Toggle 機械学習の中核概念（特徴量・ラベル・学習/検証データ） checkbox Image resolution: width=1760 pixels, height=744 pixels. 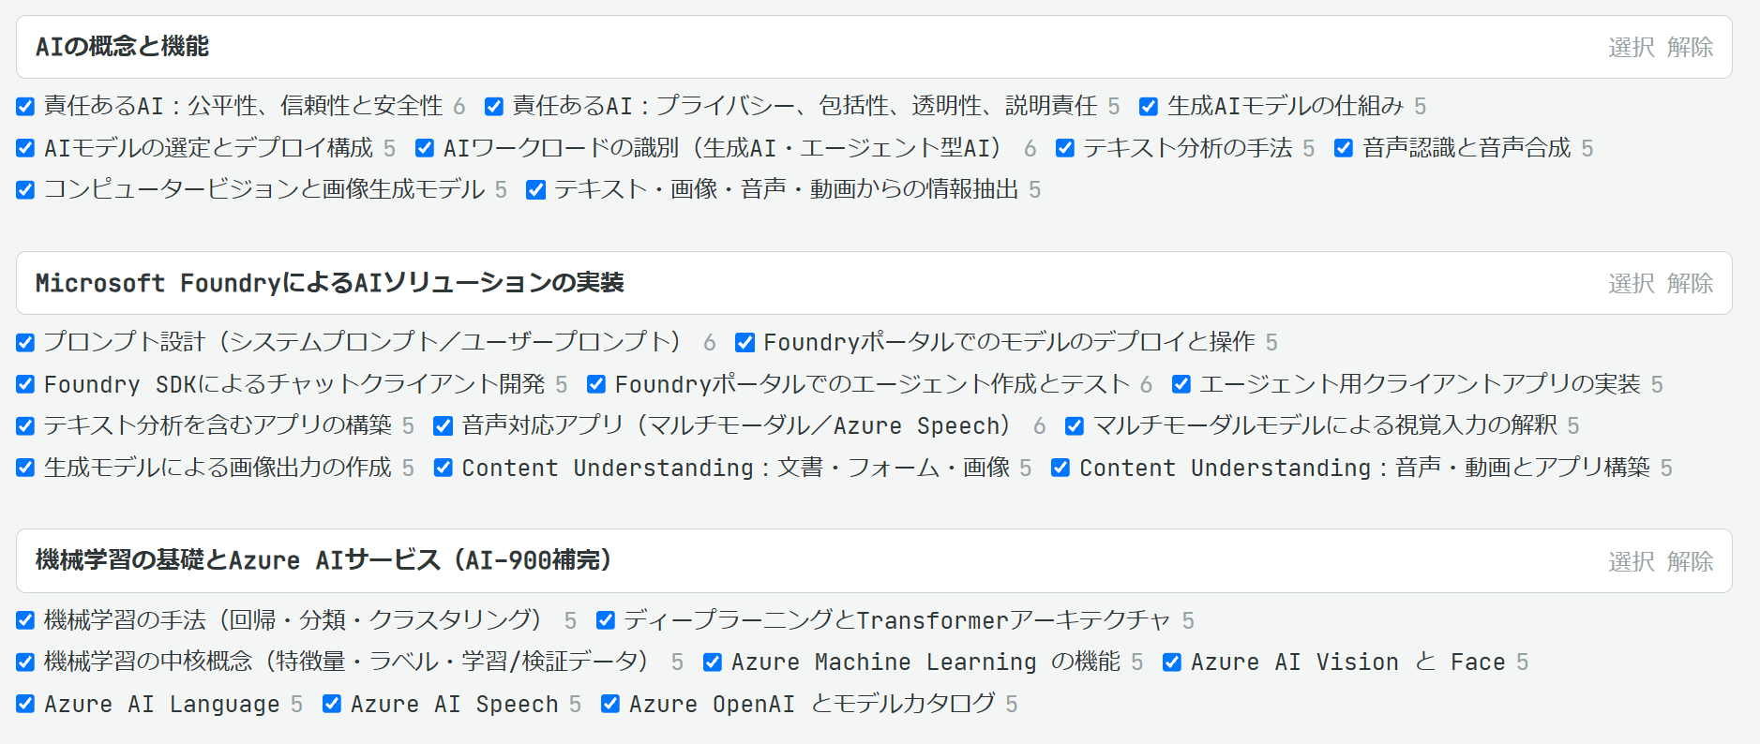coord(25,662)
